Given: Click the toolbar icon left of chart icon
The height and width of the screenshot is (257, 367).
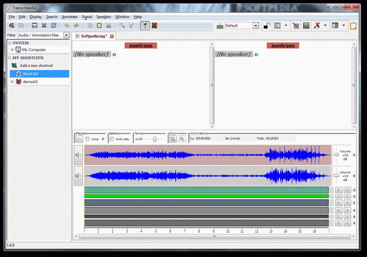Looking at the screenshot, I should 296,26.
